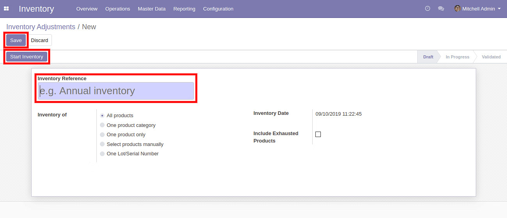Select One product category radio option
Viewport: 507px width, 218px height.
click(102, 125)
